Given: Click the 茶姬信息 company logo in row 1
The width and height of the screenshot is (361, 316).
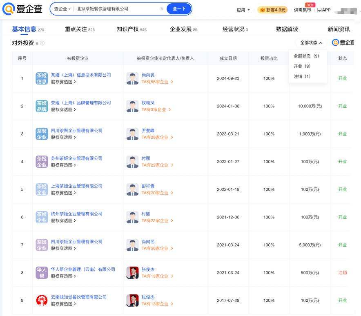Looking at the screenshot, I should click(x=42, y=78).
